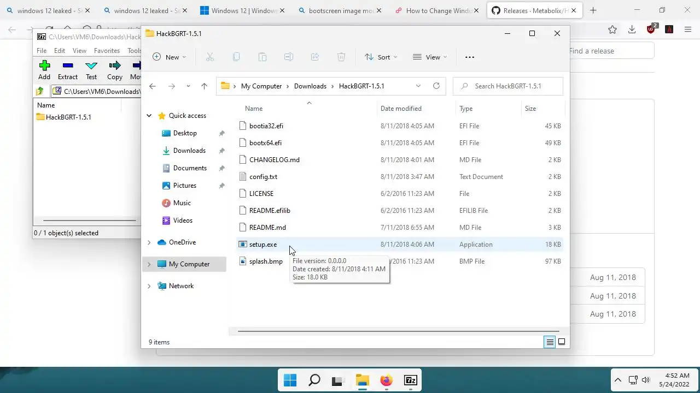Click the Add icon in 7-Zip

[44, 66]
